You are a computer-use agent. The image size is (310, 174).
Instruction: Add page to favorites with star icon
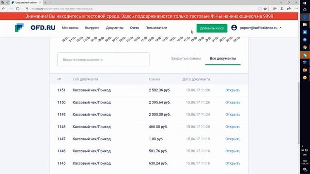pos(265,9)
